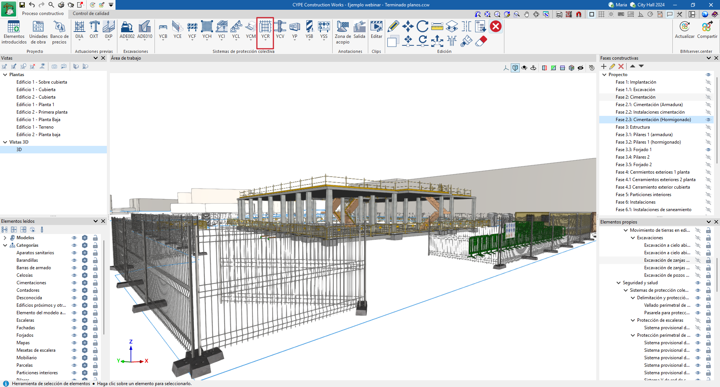Switch to Control de calidad tab

91,13
